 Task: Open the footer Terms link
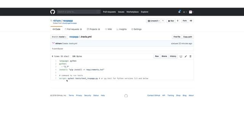[x=71, y=96]
